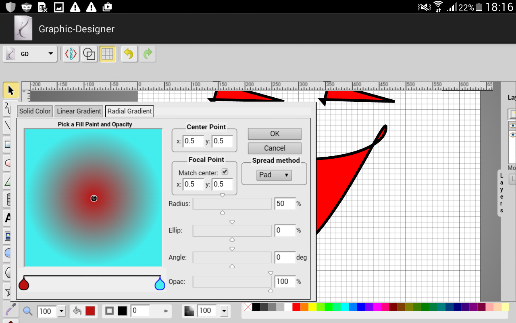Switch to the Linear Gradient tab
Viewport: 516px width, 323px height.
click(x=79, y=111)
